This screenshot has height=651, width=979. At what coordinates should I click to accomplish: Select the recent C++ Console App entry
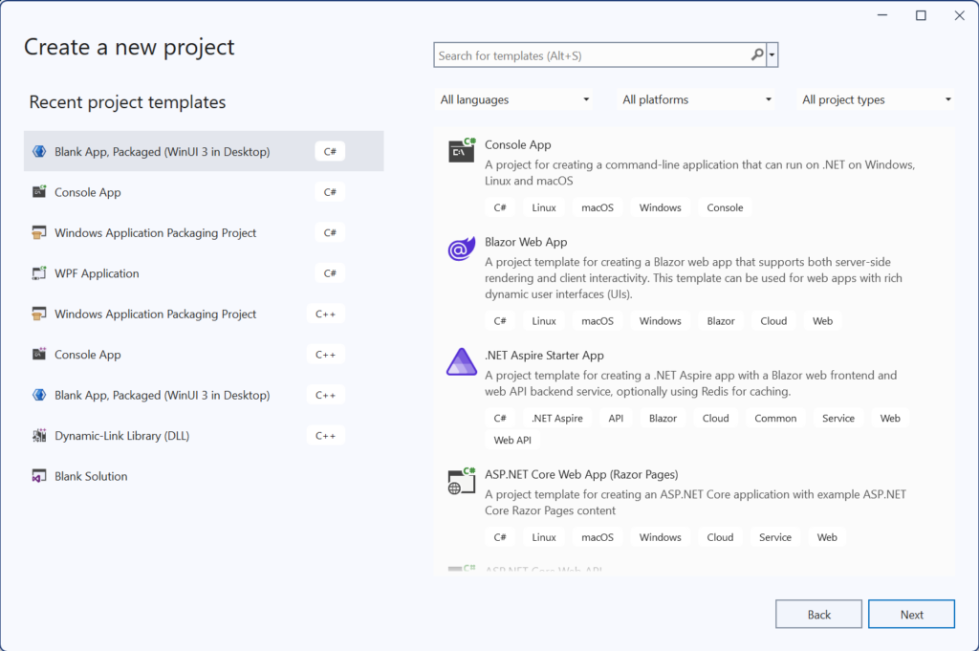(204, 354)
